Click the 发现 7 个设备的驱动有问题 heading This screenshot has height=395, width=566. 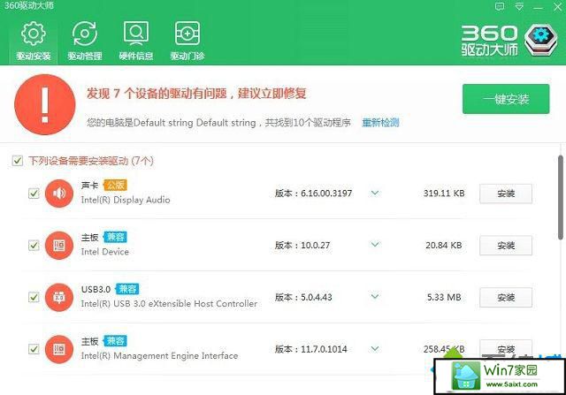(196, 94)
